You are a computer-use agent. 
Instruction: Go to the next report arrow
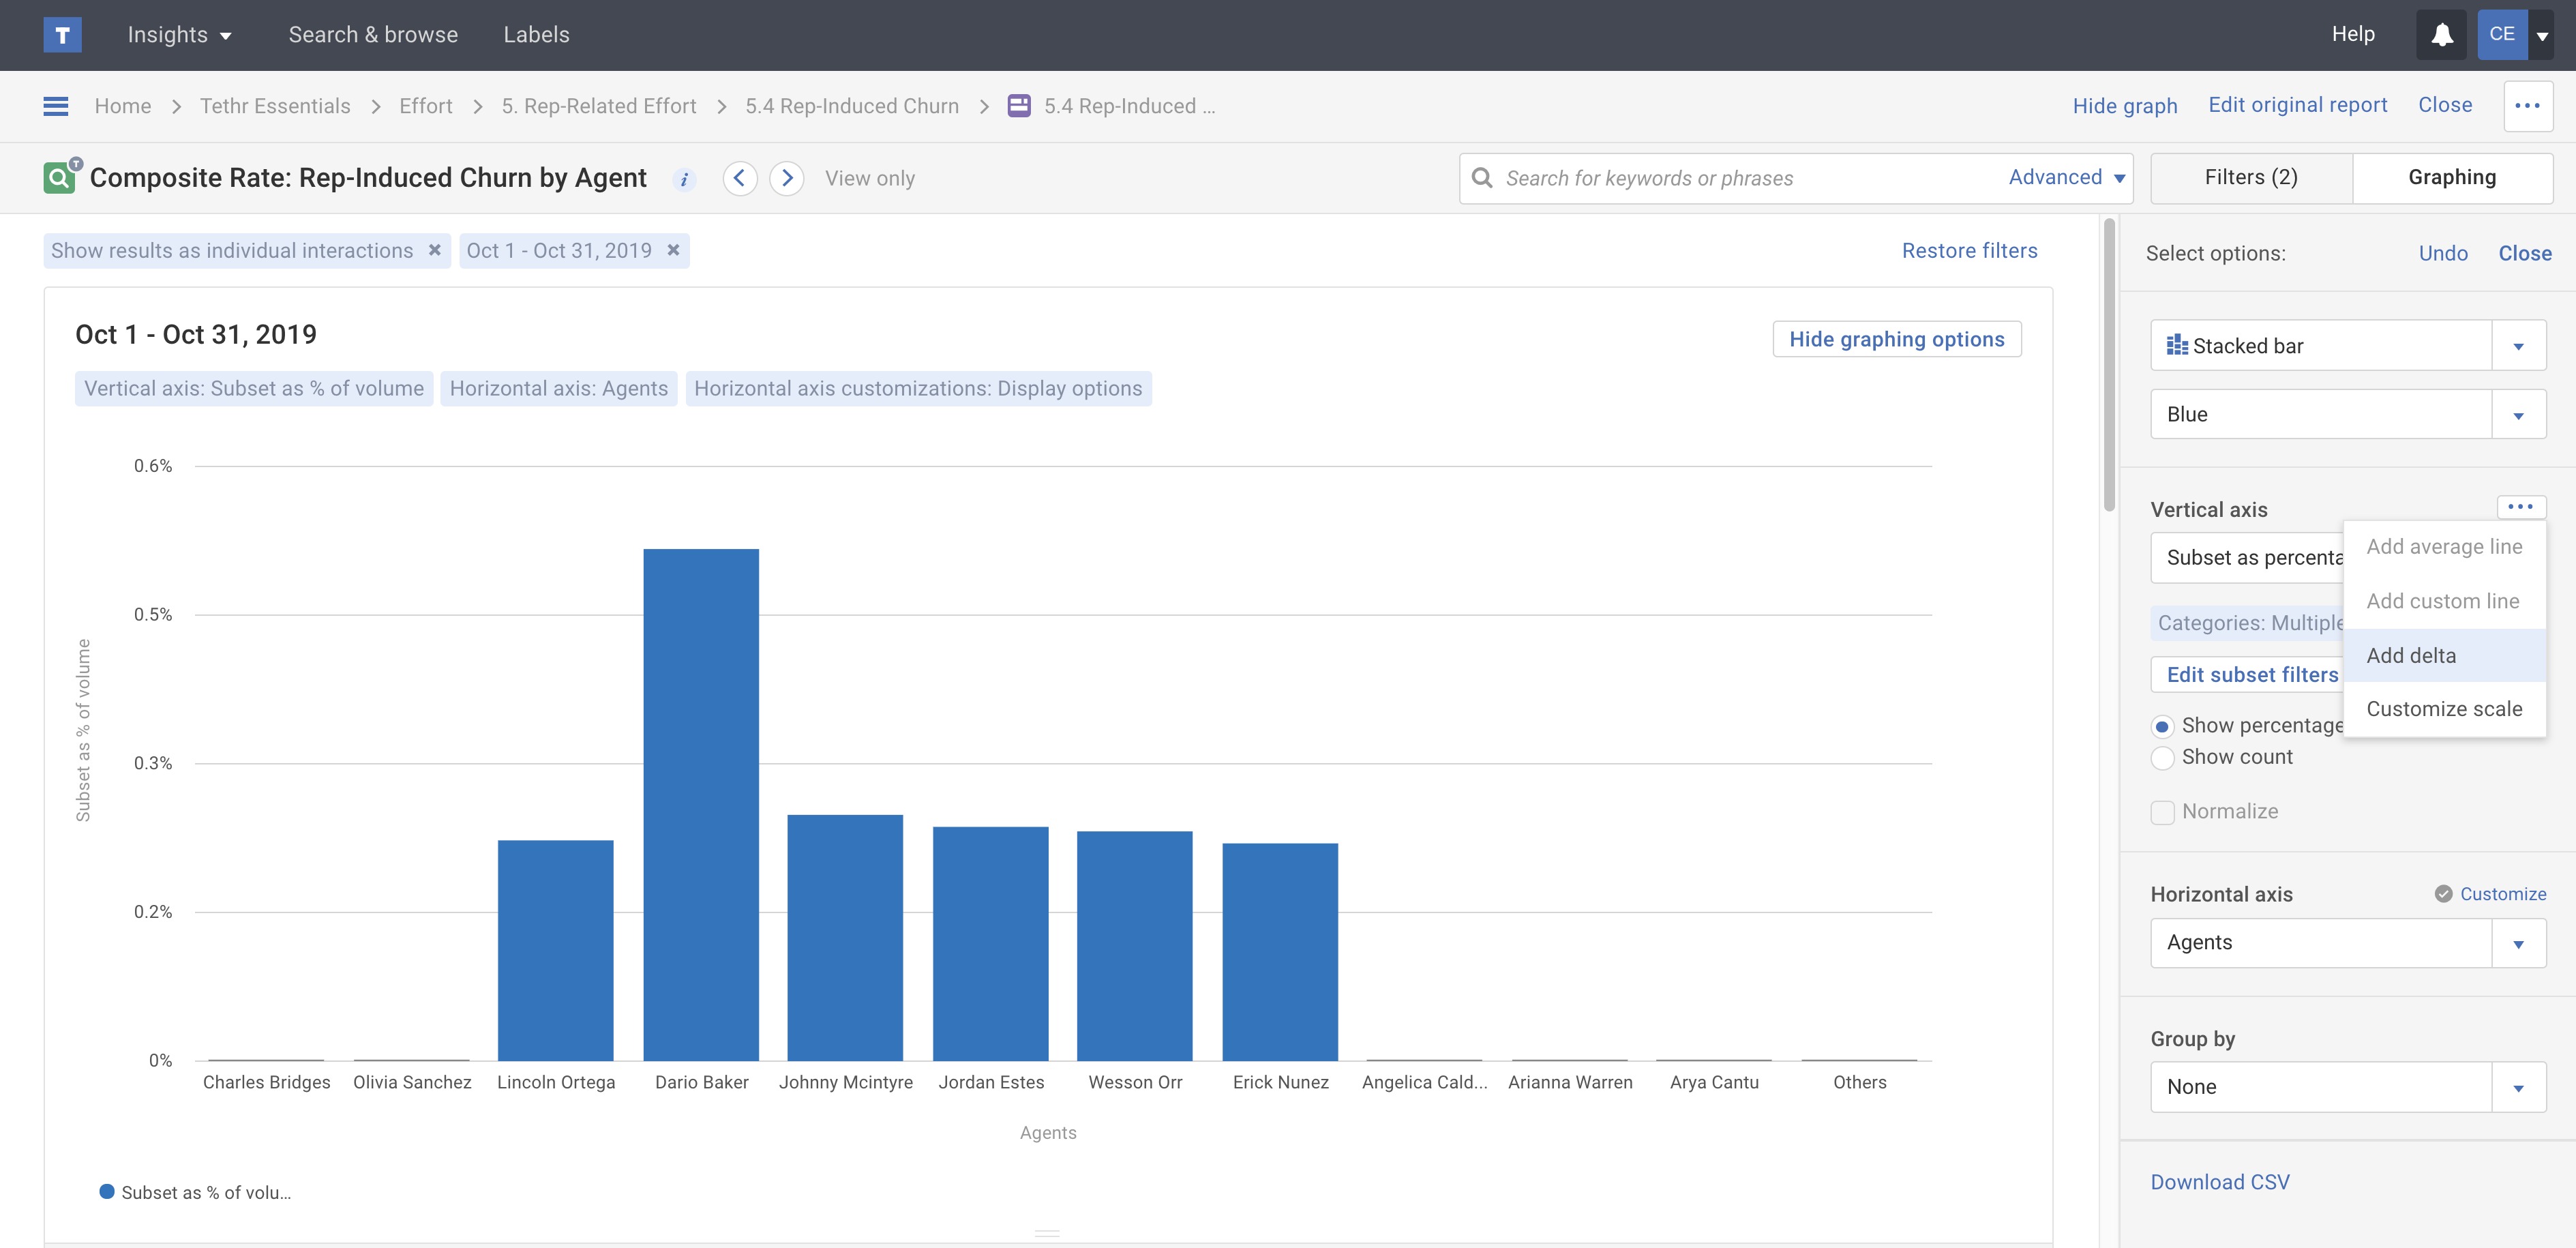[787, 178]
